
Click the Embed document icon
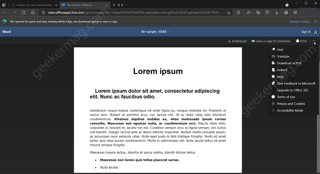273,70
